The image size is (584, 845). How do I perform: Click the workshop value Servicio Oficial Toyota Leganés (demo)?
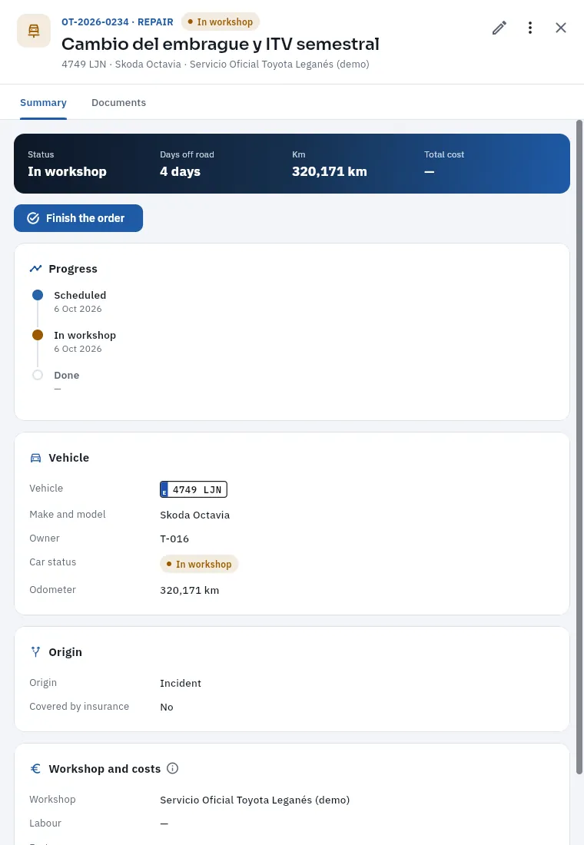click(254, 800)
